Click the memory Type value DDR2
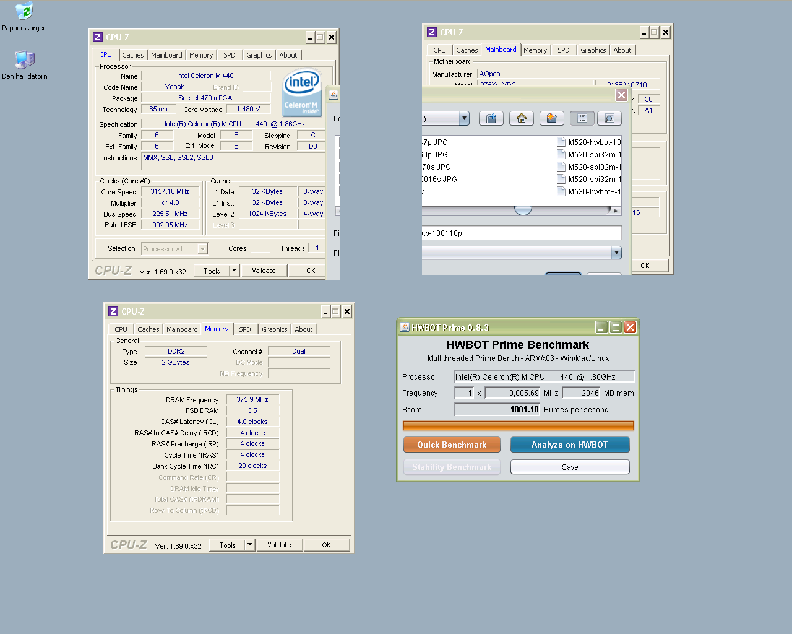Image resolution: width=792 pixels, height=634 pixels. (x=176, y=351)
